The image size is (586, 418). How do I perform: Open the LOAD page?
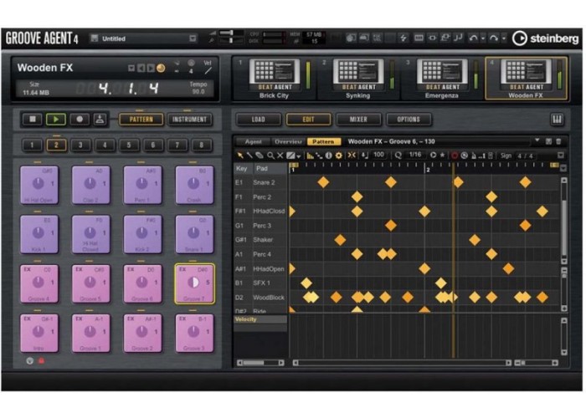pos(258,120)
